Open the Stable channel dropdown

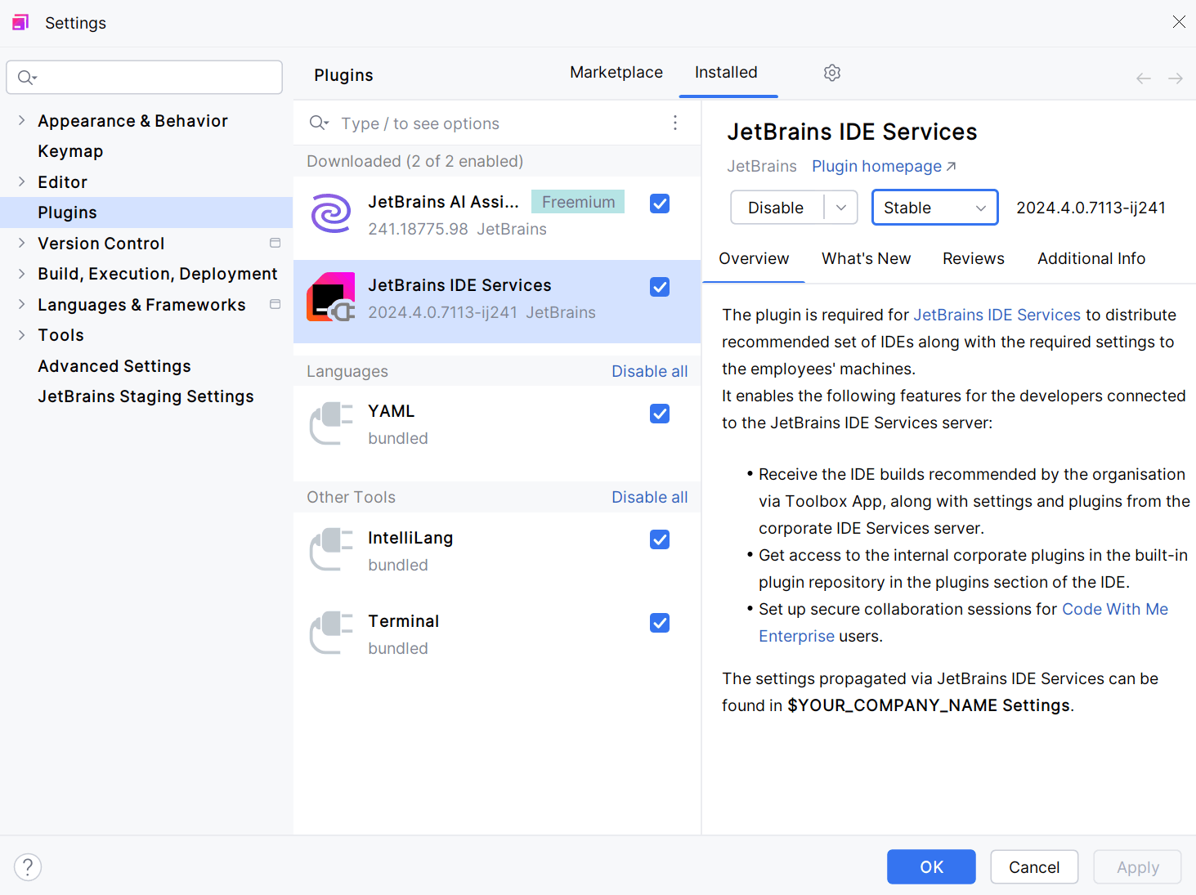[934, 207]
